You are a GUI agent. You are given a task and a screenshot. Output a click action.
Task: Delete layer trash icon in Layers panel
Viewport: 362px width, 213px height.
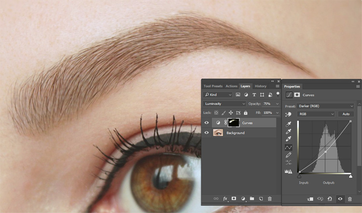coord(269,199)
